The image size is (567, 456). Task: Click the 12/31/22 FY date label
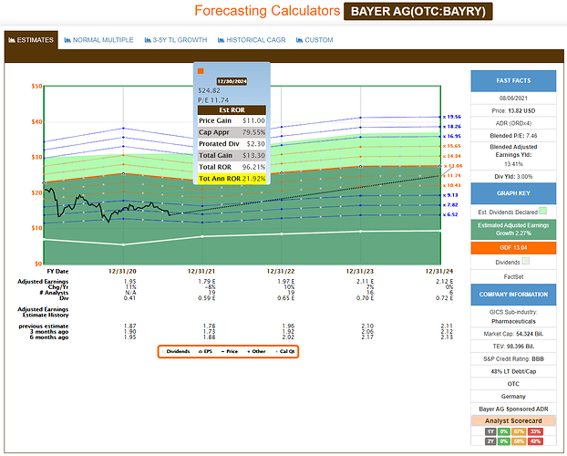[x=280, y=271]
